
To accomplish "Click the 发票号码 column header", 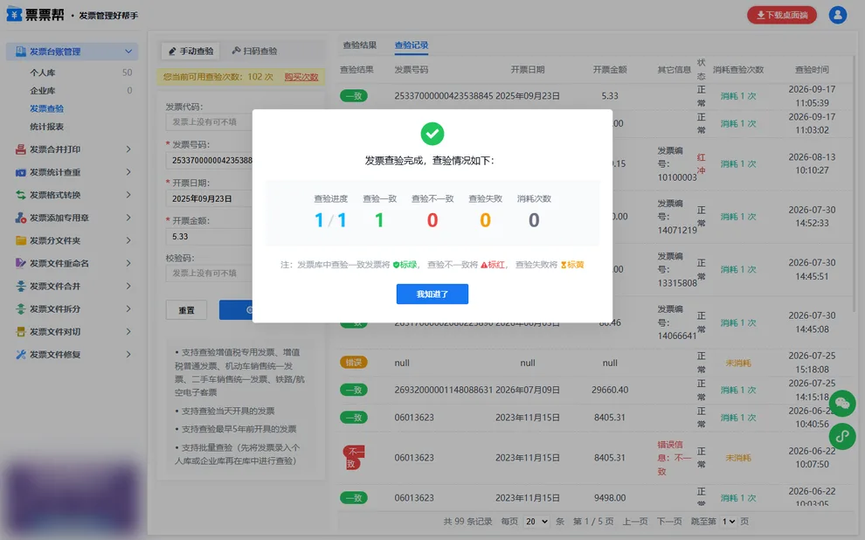I will click(x=411, y=70).
